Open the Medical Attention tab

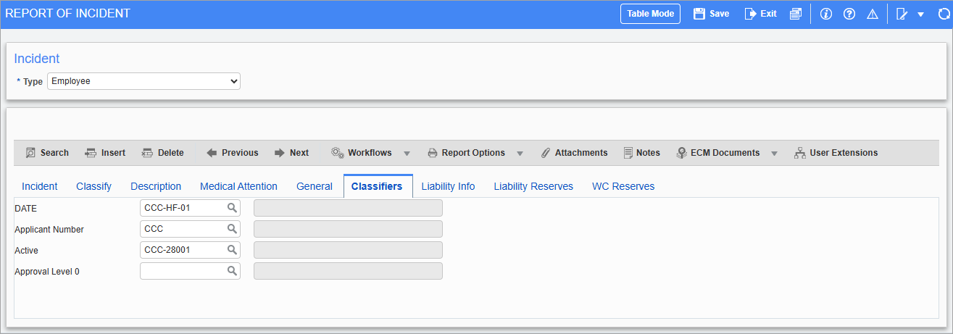click(x=238, y=186)
